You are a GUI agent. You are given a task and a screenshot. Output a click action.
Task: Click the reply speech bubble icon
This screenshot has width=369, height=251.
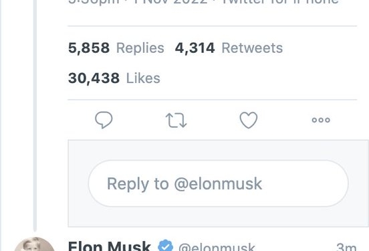coord(104,120)
